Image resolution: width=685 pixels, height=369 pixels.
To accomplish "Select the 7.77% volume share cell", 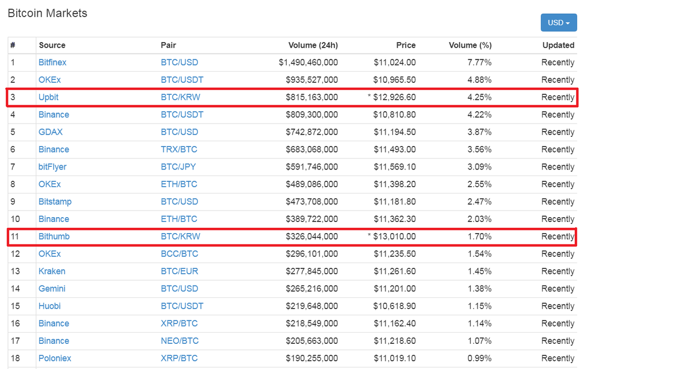I will click(x=479, y=63).
